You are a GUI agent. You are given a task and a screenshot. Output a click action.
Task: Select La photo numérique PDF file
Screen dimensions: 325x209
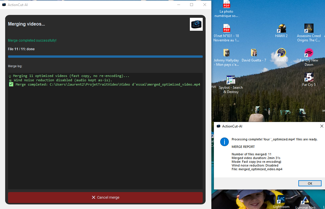point(226,9)
